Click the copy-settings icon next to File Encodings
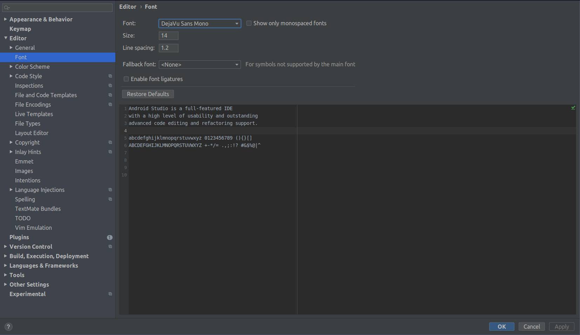The height and width of the screenshot is (335, 580). 110,105
